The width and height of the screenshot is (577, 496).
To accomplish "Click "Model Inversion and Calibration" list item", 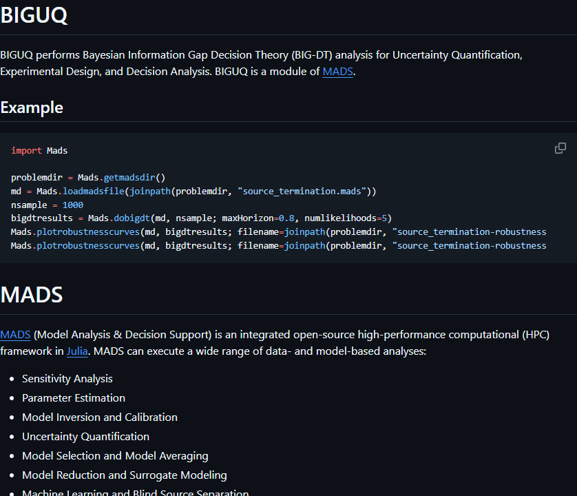I will 100,417.
